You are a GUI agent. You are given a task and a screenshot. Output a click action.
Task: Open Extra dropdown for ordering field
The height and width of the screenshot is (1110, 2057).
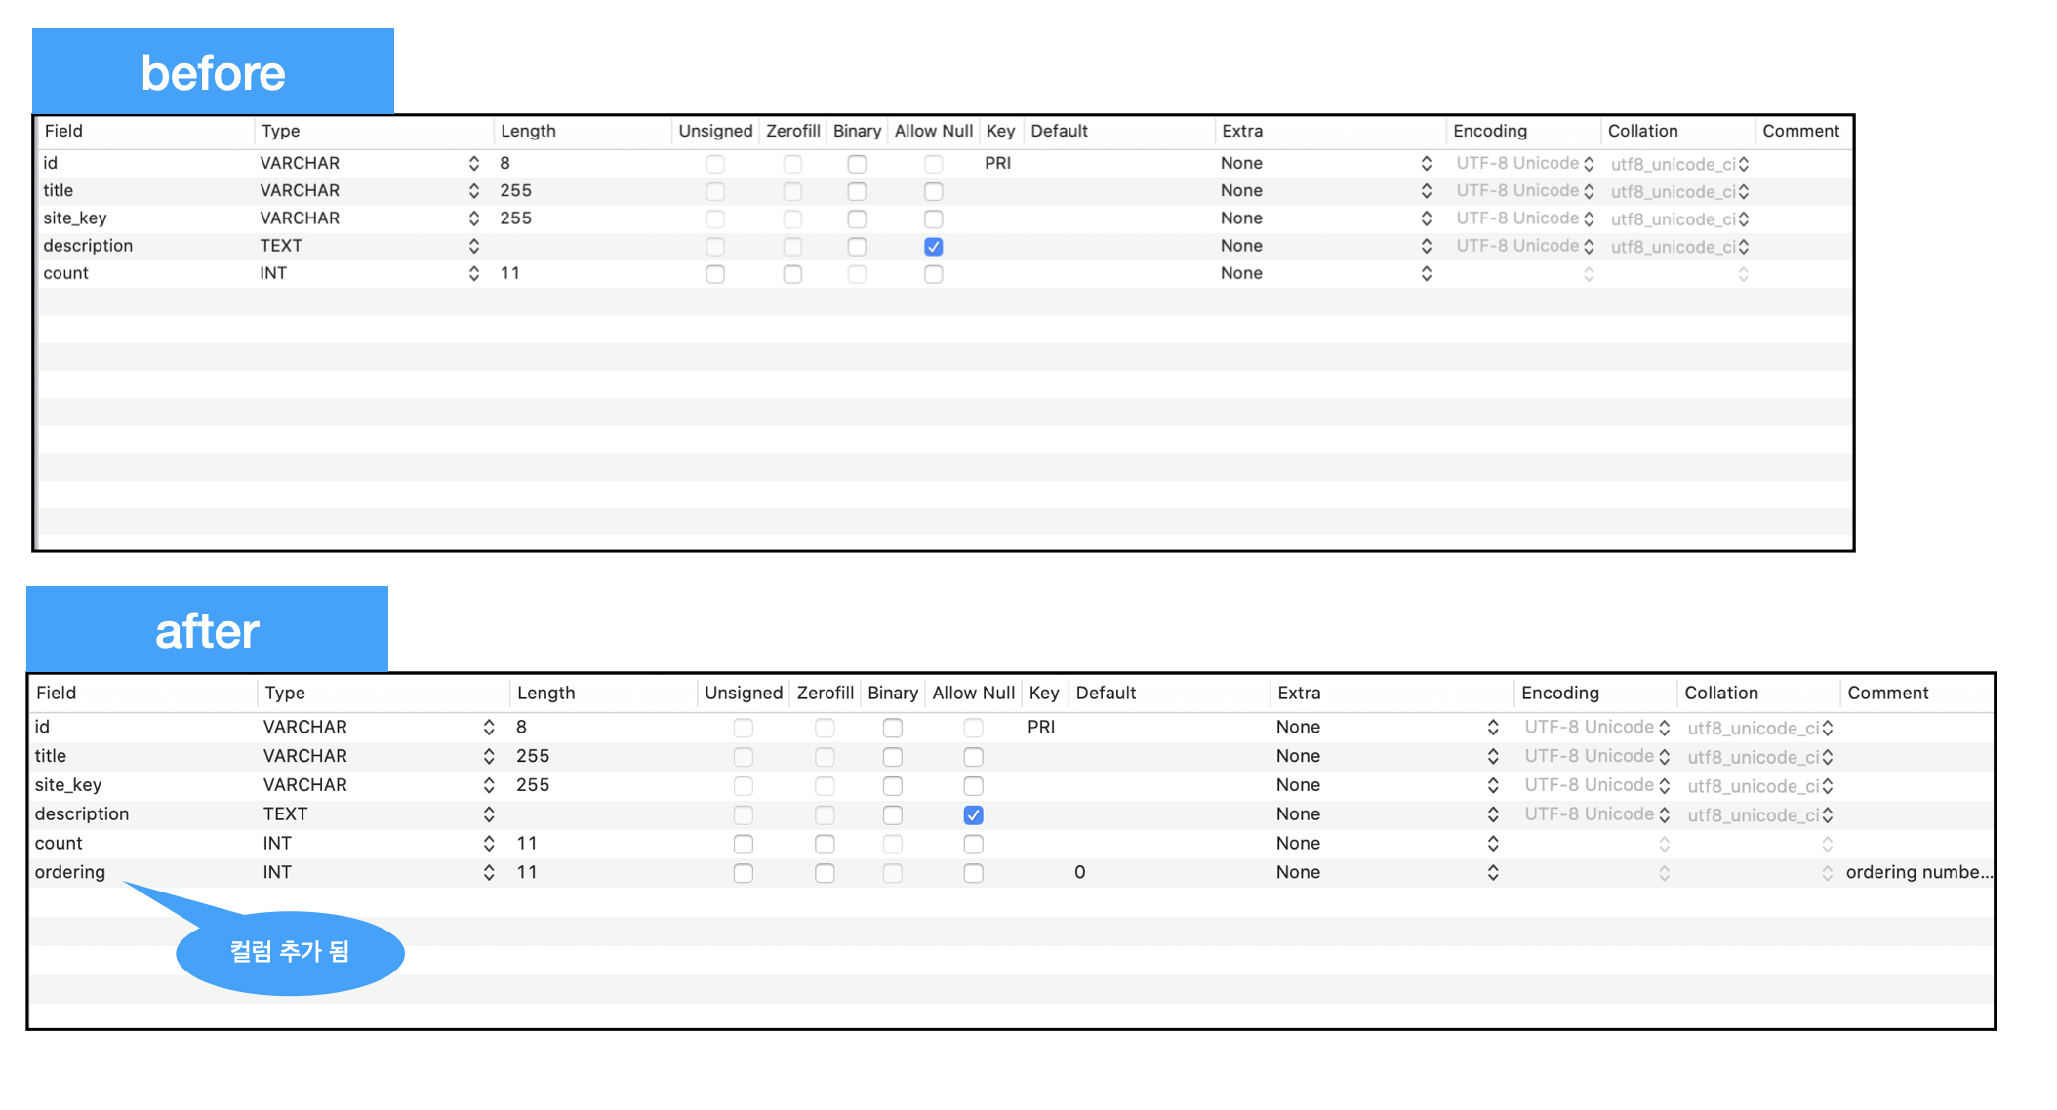[1492, 873]
